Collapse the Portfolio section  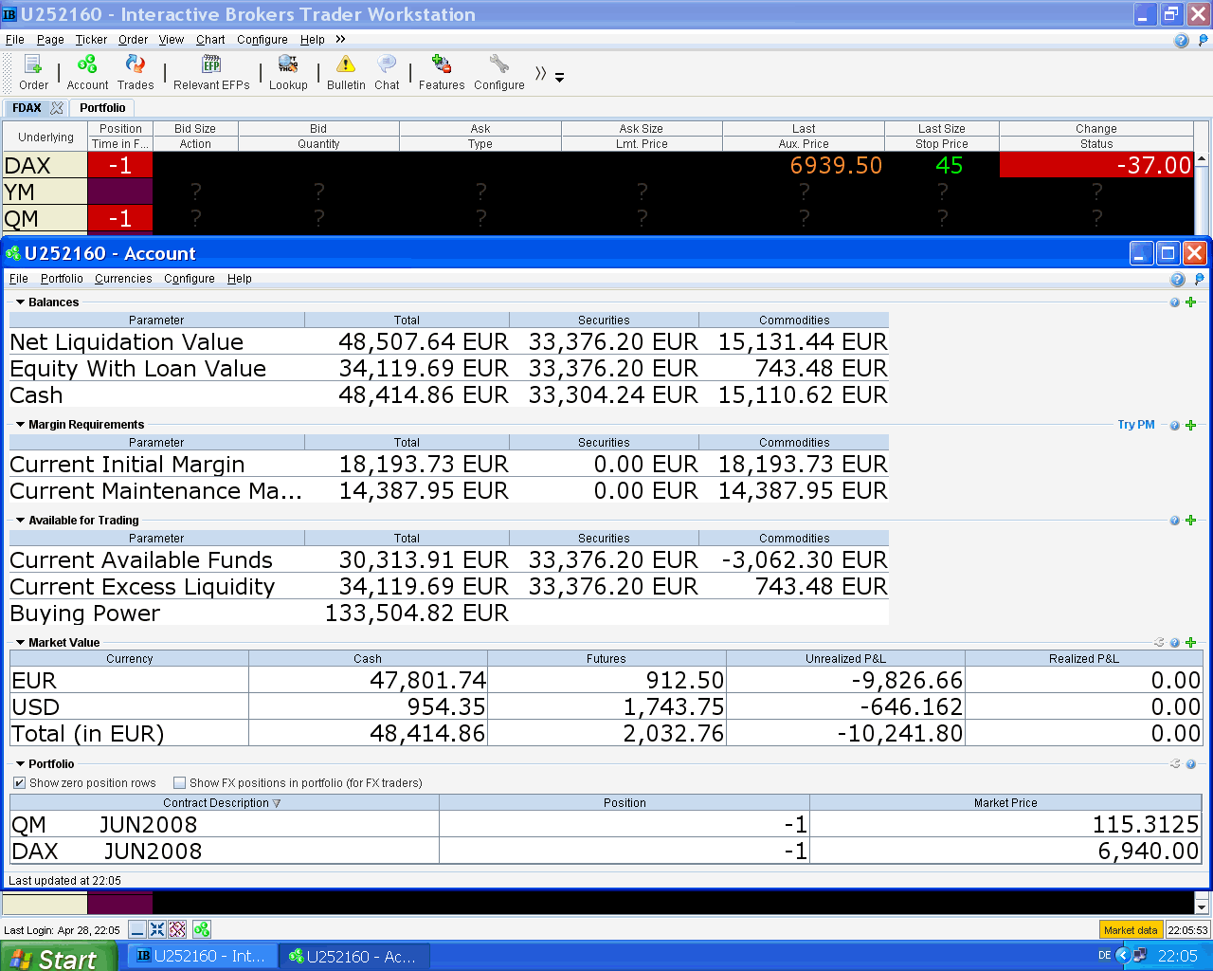(x=20, y=764)
